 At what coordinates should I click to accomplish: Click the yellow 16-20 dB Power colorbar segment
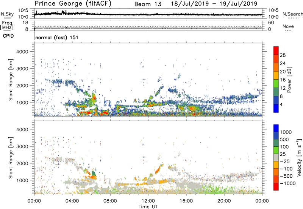[x=276, y=75]
